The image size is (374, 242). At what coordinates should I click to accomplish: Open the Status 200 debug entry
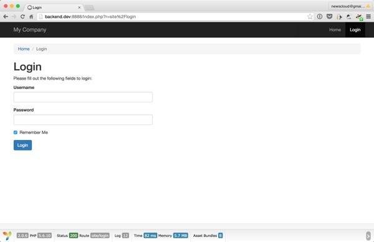[x=67, y=236]
